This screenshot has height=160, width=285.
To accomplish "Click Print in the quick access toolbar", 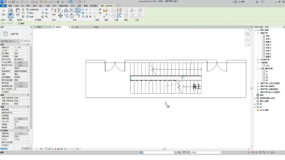I will (x=33, y=2).
